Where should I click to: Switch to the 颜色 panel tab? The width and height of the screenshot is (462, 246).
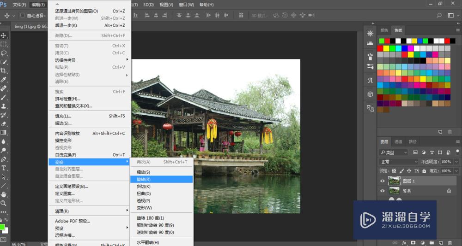pos(384,30)
